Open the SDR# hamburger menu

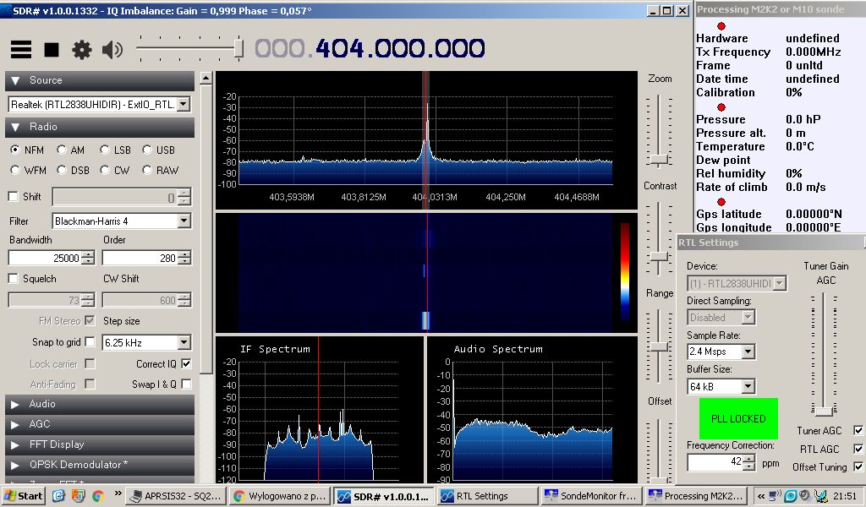pos(21,50)
